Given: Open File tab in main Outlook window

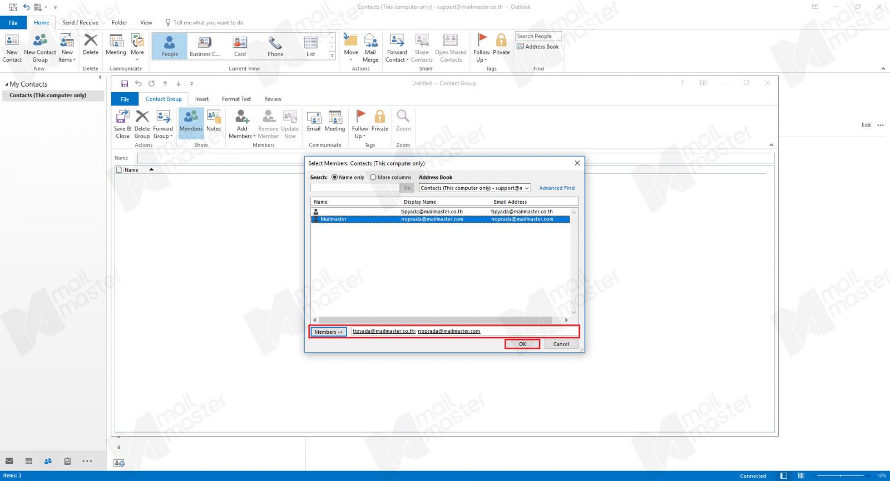Looking at the screenshot, I should coord(13,23).
